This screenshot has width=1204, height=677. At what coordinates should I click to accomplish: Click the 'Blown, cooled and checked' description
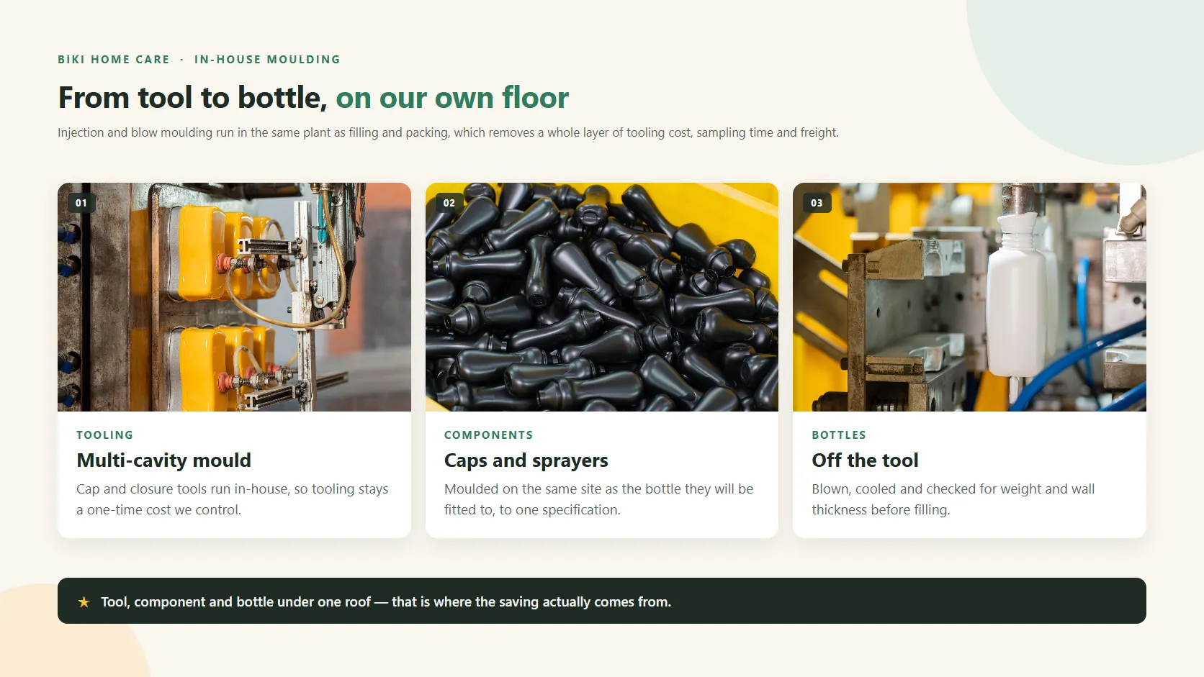coord(953,499)
